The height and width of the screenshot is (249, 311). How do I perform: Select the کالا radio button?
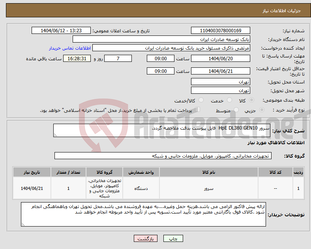point(251,100)
